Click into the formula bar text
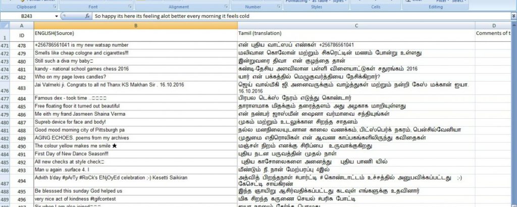 point(301,16)
